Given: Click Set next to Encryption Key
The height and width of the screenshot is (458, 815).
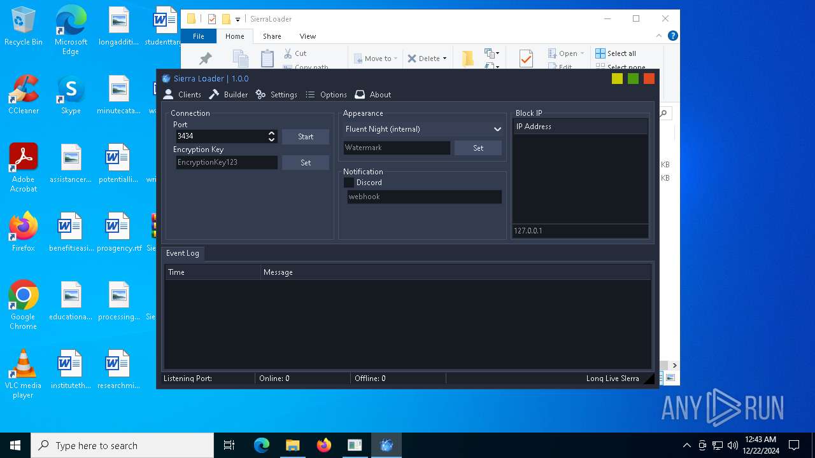Looking at the screenshot, I should point(306,163).
